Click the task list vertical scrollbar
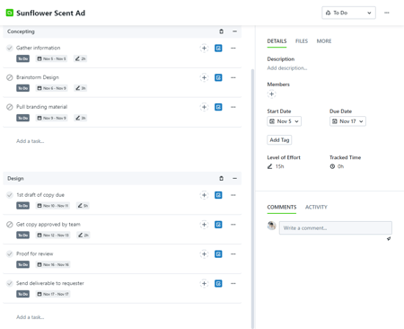The width and height of the screenshot is (404, 329). coord(252,198)
